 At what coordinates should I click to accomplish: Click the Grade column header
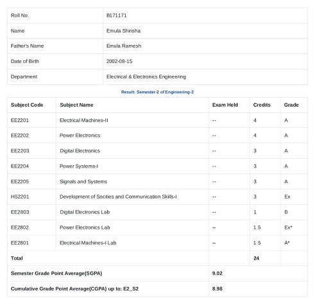[291, 105]
